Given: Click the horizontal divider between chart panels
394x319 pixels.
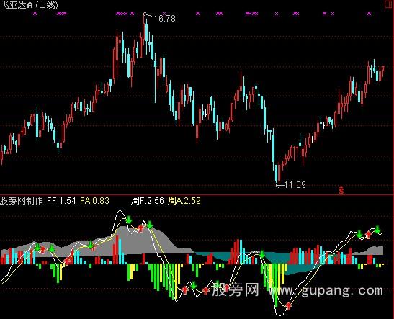Looking at the screenshot, I should (197, 194).
